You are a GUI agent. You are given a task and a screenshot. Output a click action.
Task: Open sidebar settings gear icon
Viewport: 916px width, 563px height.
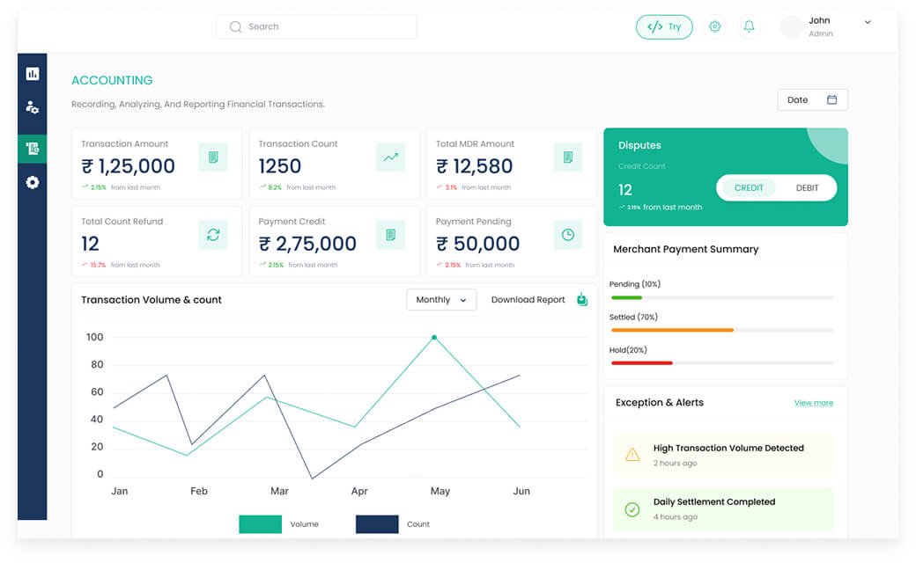click(x=33, y=183)
